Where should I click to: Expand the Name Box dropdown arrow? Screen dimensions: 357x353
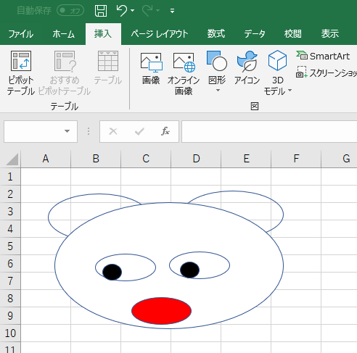click(x=67, y=131)
